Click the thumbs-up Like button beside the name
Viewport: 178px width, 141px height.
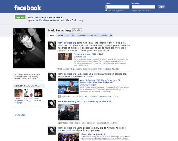[x=77, y=30]
